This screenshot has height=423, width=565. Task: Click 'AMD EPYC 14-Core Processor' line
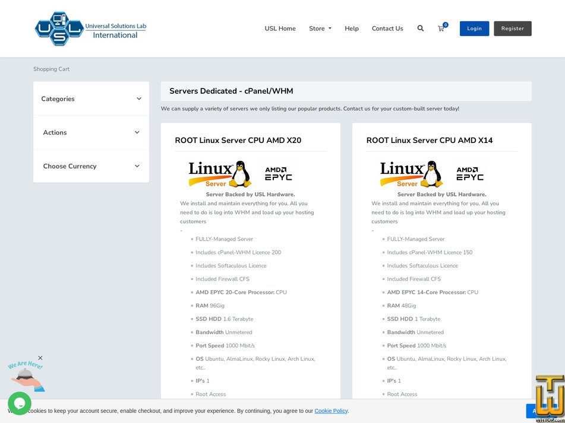pos(433,292)
